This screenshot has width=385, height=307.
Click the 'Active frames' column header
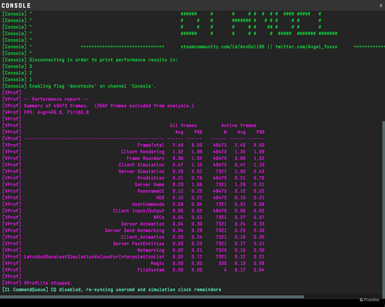point(238,126)
